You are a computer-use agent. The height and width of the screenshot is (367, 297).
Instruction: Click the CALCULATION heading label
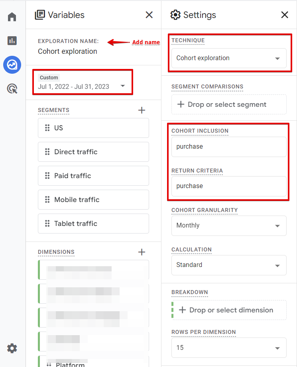[191, 250]
